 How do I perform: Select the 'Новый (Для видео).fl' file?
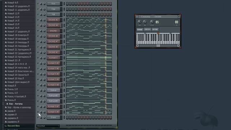click(18, 82)
